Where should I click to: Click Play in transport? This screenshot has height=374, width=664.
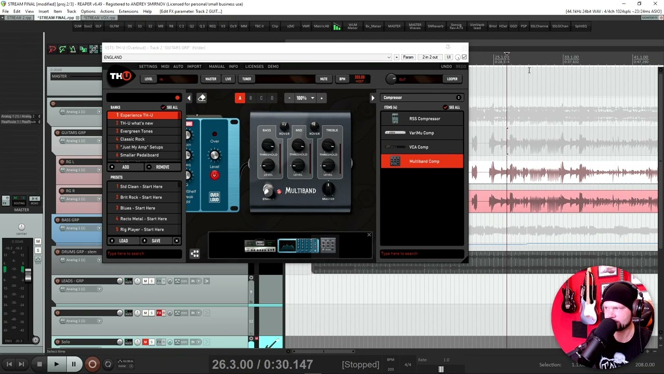tap(57, 364)
